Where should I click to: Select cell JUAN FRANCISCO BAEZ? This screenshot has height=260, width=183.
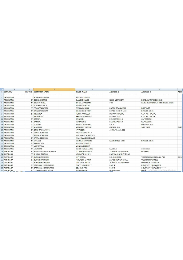92,138
